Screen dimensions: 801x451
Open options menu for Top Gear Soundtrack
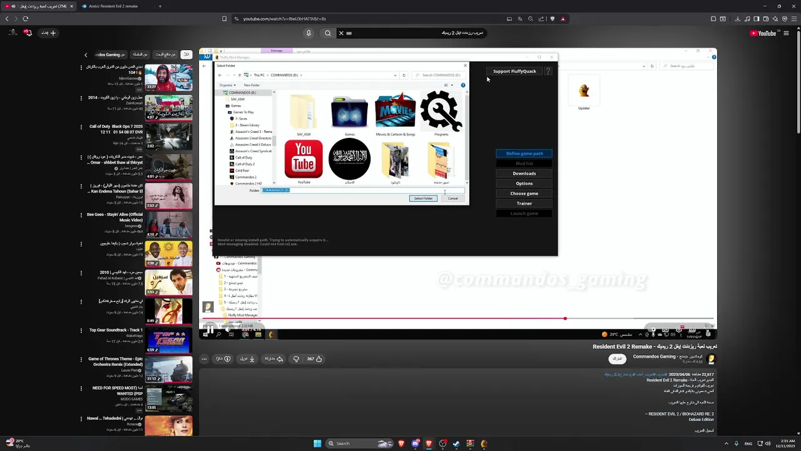click(x=81, y=331)
